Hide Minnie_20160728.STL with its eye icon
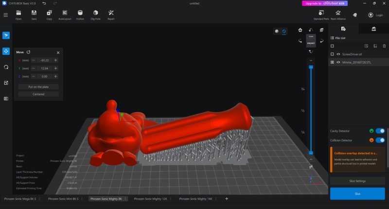Screen dimensions: 389x209 (338, 62)
